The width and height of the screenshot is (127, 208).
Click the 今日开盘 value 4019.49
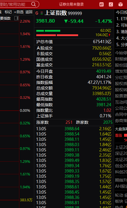coord(104,71)
